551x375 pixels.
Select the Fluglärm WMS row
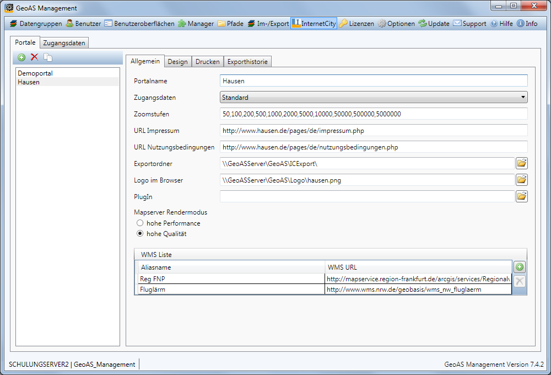(x=231, y=289)
